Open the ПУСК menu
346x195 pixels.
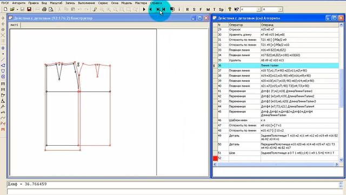point(5,3)
